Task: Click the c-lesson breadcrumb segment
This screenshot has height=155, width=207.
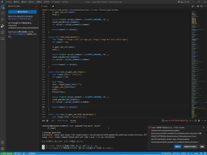Action: point(44,10)
